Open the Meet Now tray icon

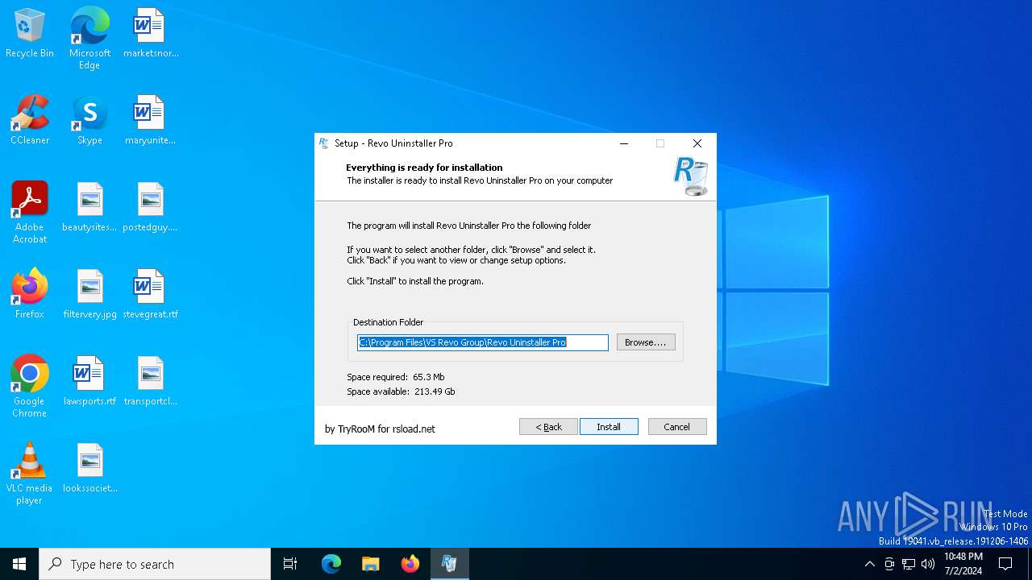[889, 564]
